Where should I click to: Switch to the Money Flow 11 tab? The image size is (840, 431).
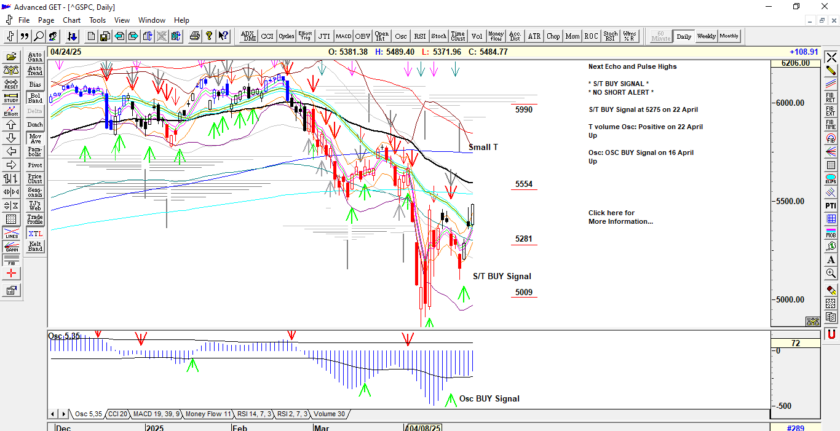[208, 414]
